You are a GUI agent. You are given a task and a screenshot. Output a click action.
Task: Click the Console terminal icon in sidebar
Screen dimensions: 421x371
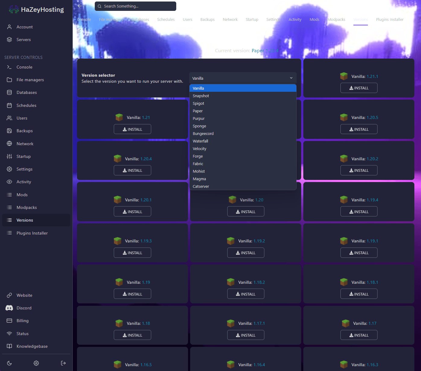click(x=9, y=67)
